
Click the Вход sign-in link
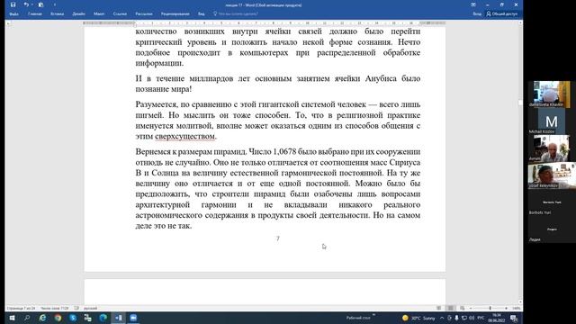477,14
